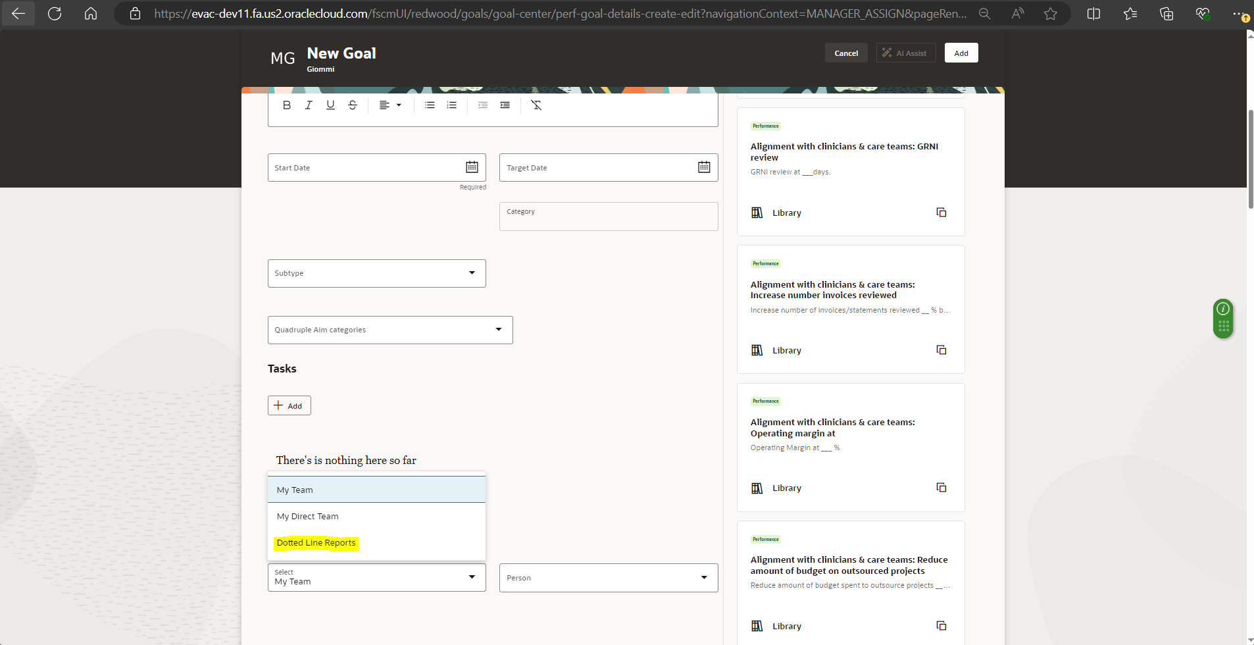Screen dimensions: 1254x645
Task: Open the favorites list
Action: [x=1130, y=13]
